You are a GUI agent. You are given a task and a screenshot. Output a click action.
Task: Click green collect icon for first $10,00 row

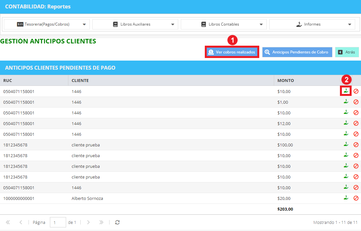tap(346, 91)
